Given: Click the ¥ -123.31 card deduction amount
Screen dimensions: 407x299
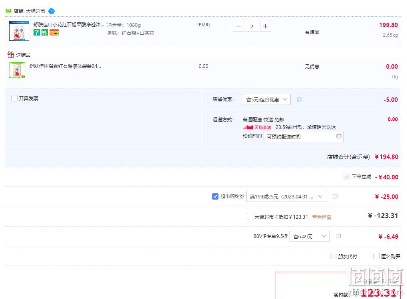Looking at the screenshot, I should pyautogui.click(x=383, y=216).
